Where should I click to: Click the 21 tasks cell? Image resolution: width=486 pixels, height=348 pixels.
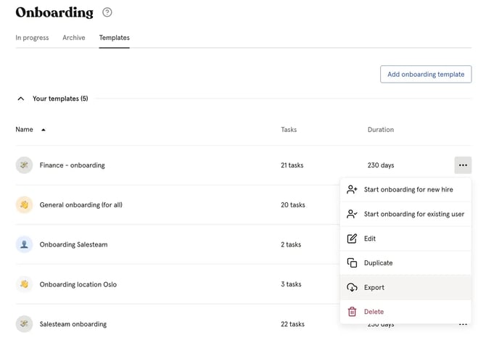point(292,165)
